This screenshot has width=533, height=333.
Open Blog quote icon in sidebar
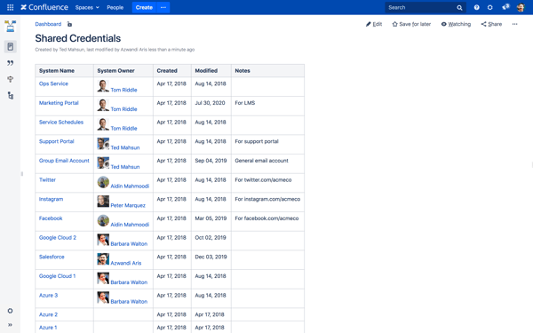tap(10, 63)
